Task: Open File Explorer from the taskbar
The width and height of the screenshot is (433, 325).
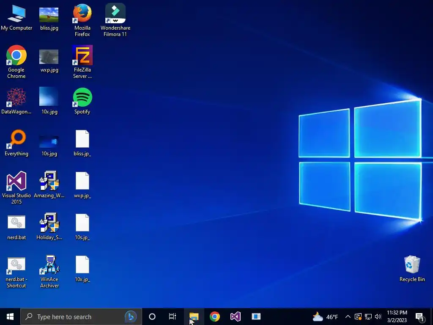Action: [194, 317]
